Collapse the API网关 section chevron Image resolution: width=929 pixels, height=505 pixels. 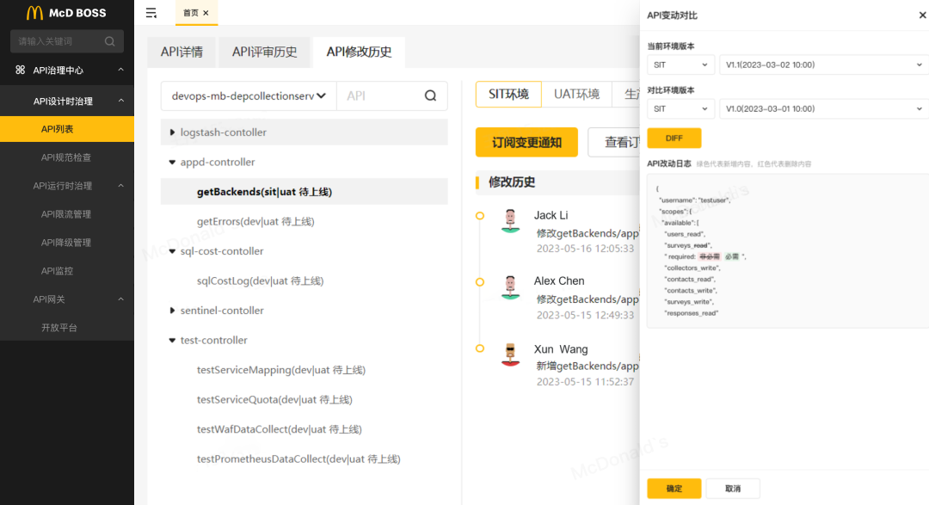121,299
